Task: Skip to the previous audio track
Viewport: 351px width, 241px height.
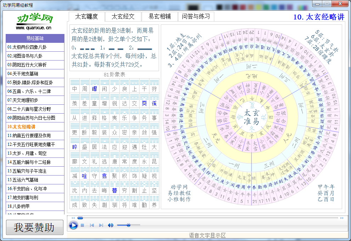Action: 92,225
